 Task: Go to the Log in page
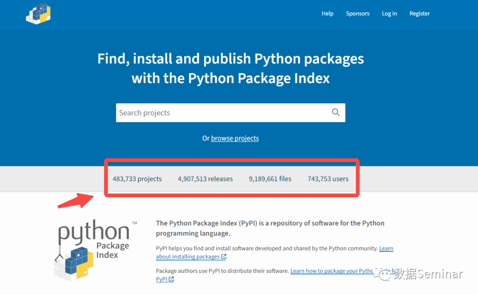click(x=389, y=13)
